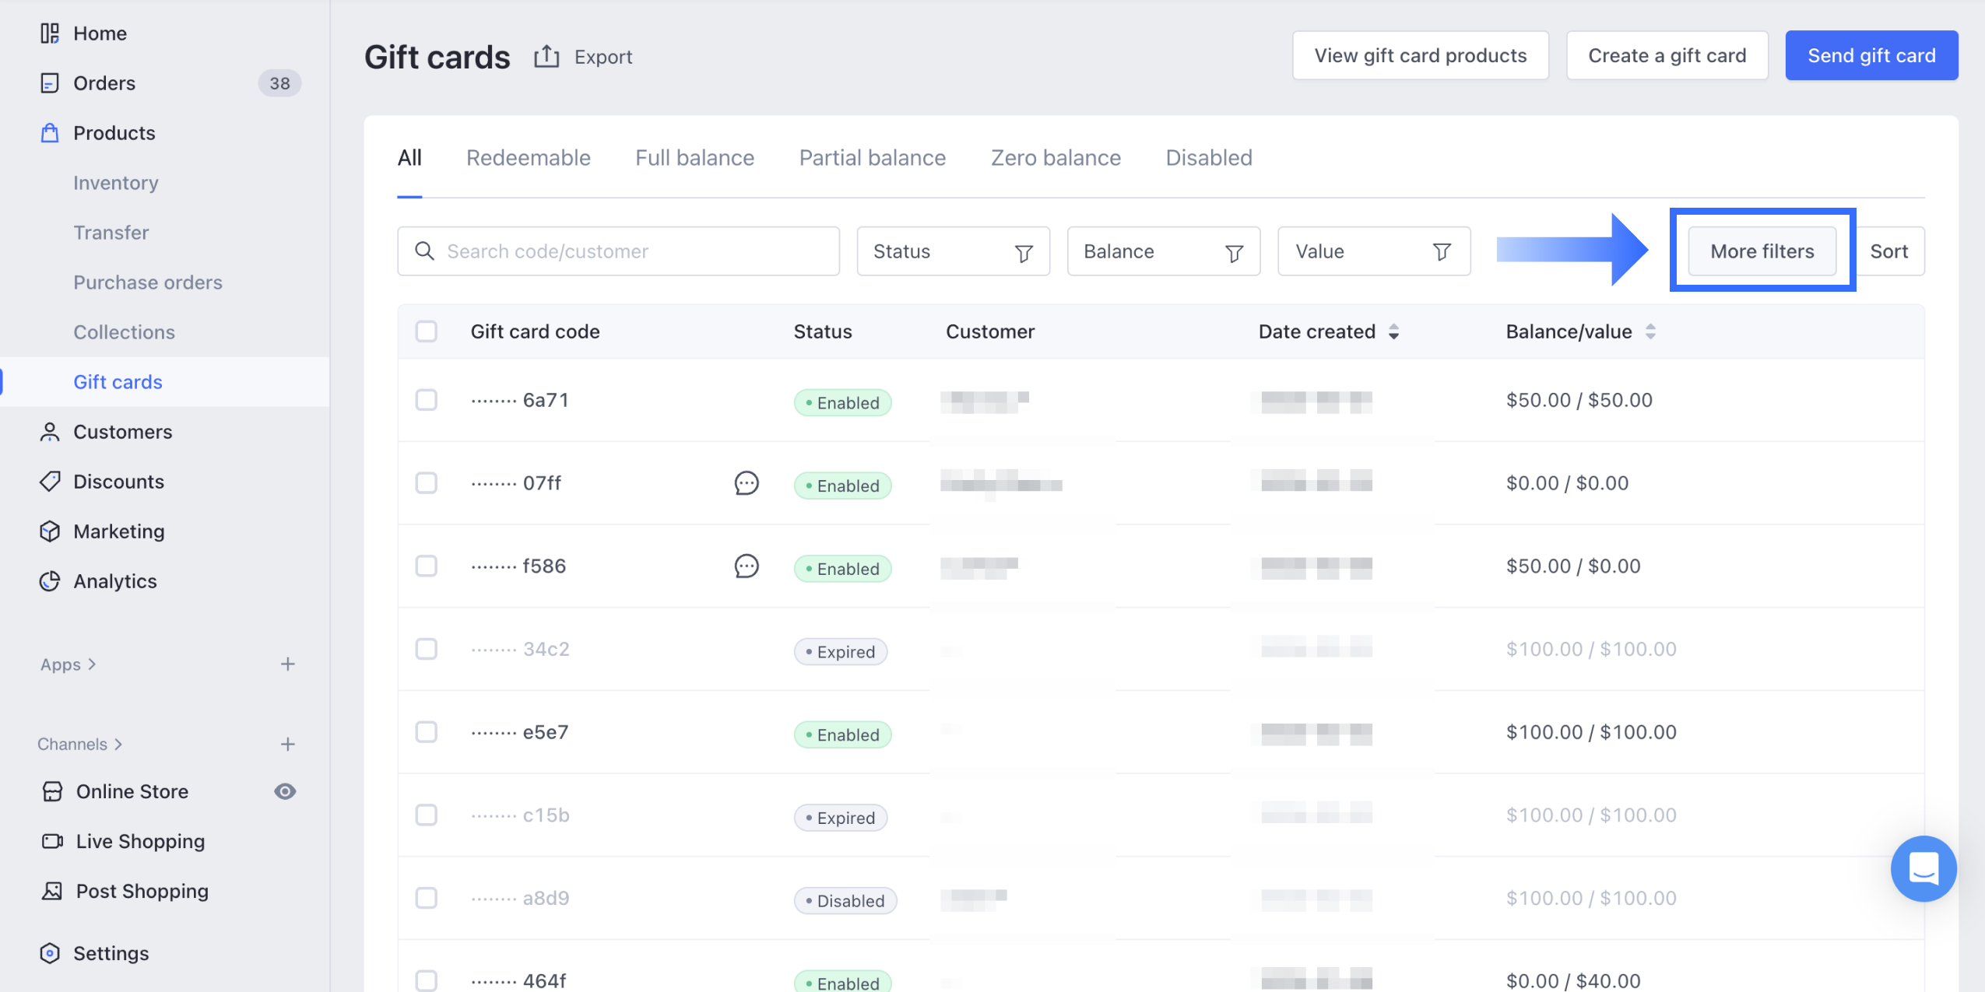Check the select-all gift cards checkbox
This screenshot has height=992, width=1985.
pos(426,331)
